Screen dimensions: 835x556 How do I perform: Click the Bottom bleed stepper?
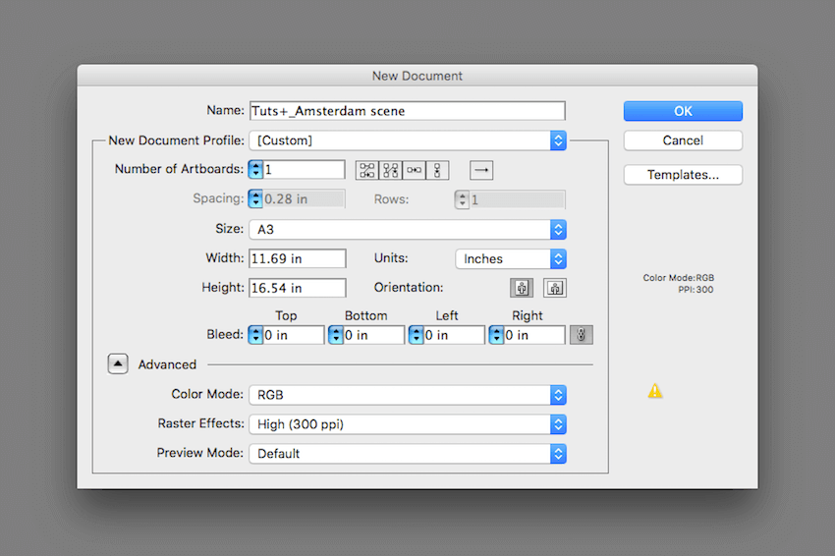coord(336,335)
